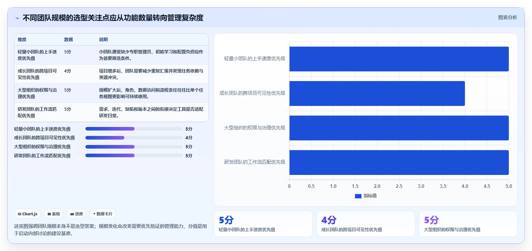Click the 4分 label beside the progress bar
The height and width of the screenshot is (251, 532).
(189, 138)
